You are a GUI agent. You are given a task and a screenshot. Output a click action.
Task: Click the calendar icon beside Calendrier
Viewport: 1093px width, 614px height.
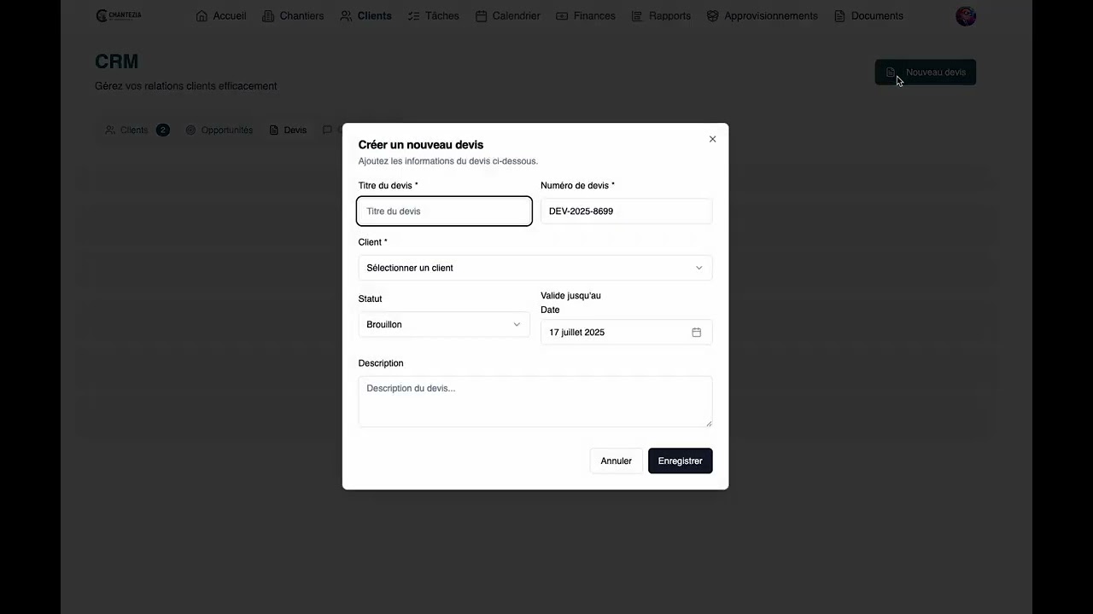click(482, 16)
